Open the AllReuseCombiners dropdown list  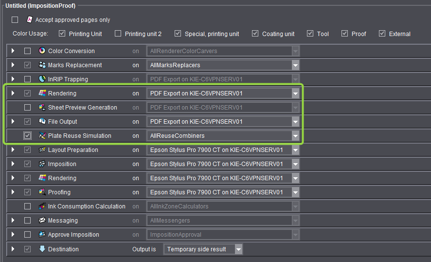pyautogui.click(x=295, y=136)
